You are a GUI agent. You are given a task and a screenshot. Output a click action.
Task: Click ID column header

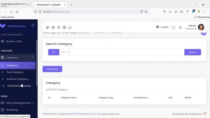click(49, 98)
